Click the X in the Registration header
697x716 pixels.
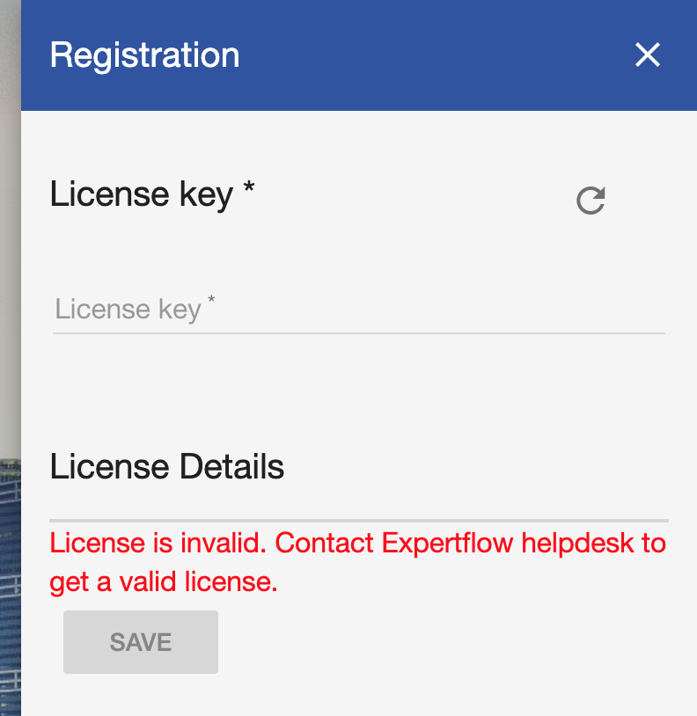coord(647,55)
